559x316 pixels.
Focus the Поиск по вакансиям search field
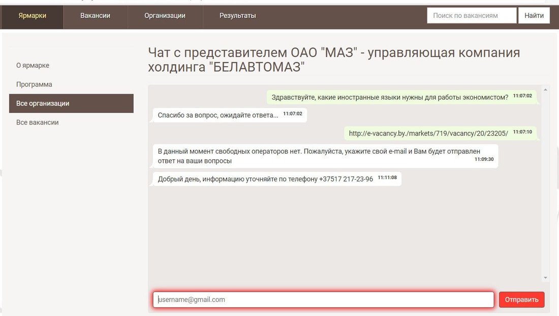pos(471,16)
